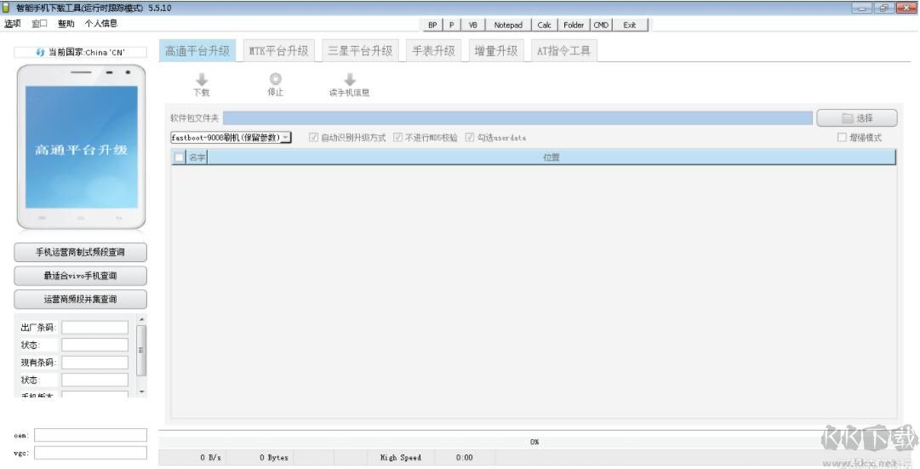
Task: Click the info panel scrollbar thumb
Action: pyautogui.click(x=141, y=350)
